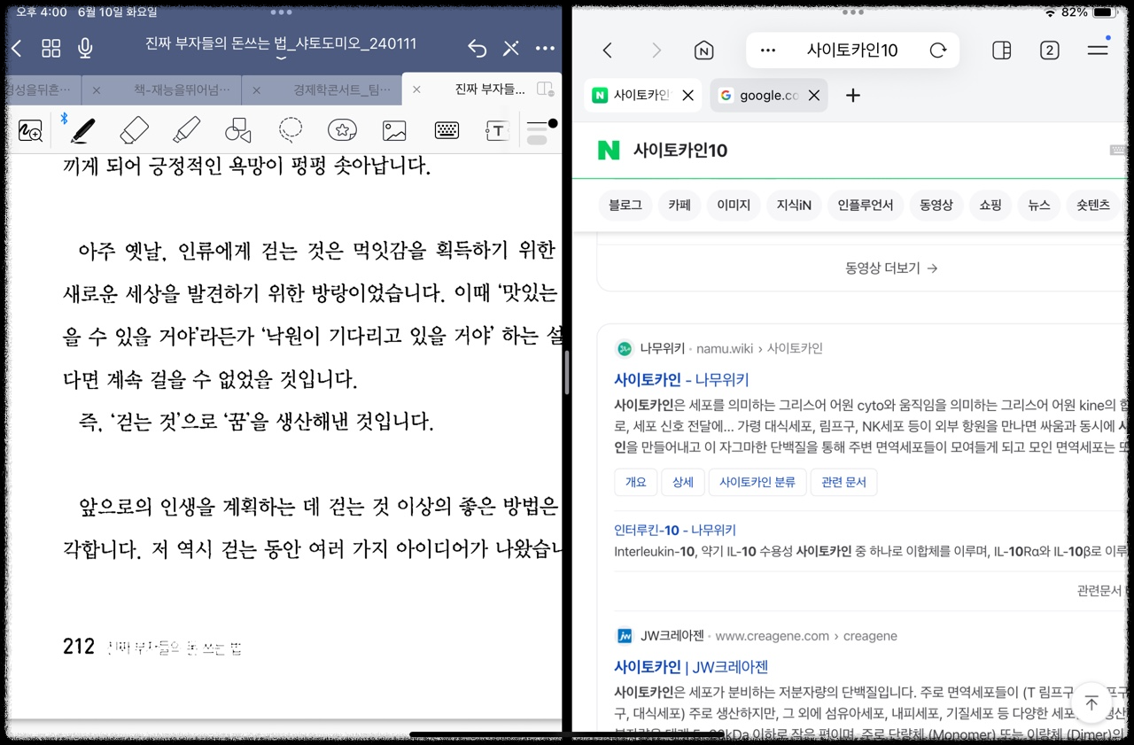Select the text box tool
This screenshot has height=745, width=1134.
(495, 130)
